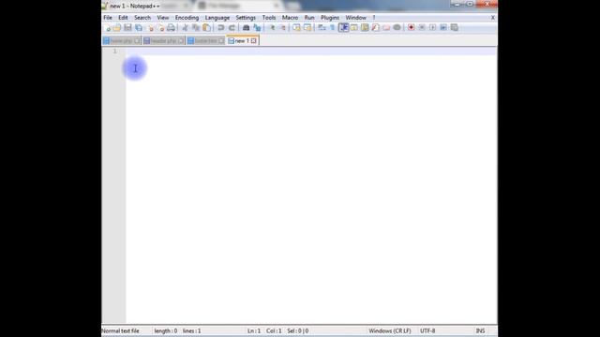Toggle synchronized horizontal scrolling
The width and height of the screenshot is (600, 337).
pyautogui.click(x=307, y=27)
